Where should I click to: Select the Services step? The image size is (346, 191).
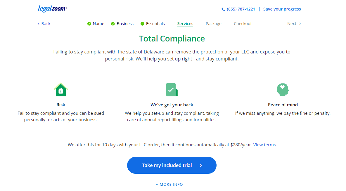point(185,24)
